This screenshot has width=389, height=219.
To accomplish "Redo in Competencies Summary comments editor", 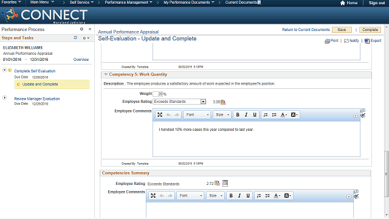I will click(170, 196).
